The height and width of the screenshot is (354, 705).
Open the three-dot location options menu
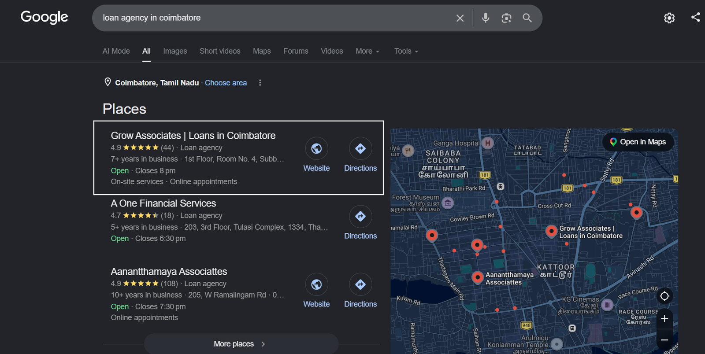[x=260, y=83]
